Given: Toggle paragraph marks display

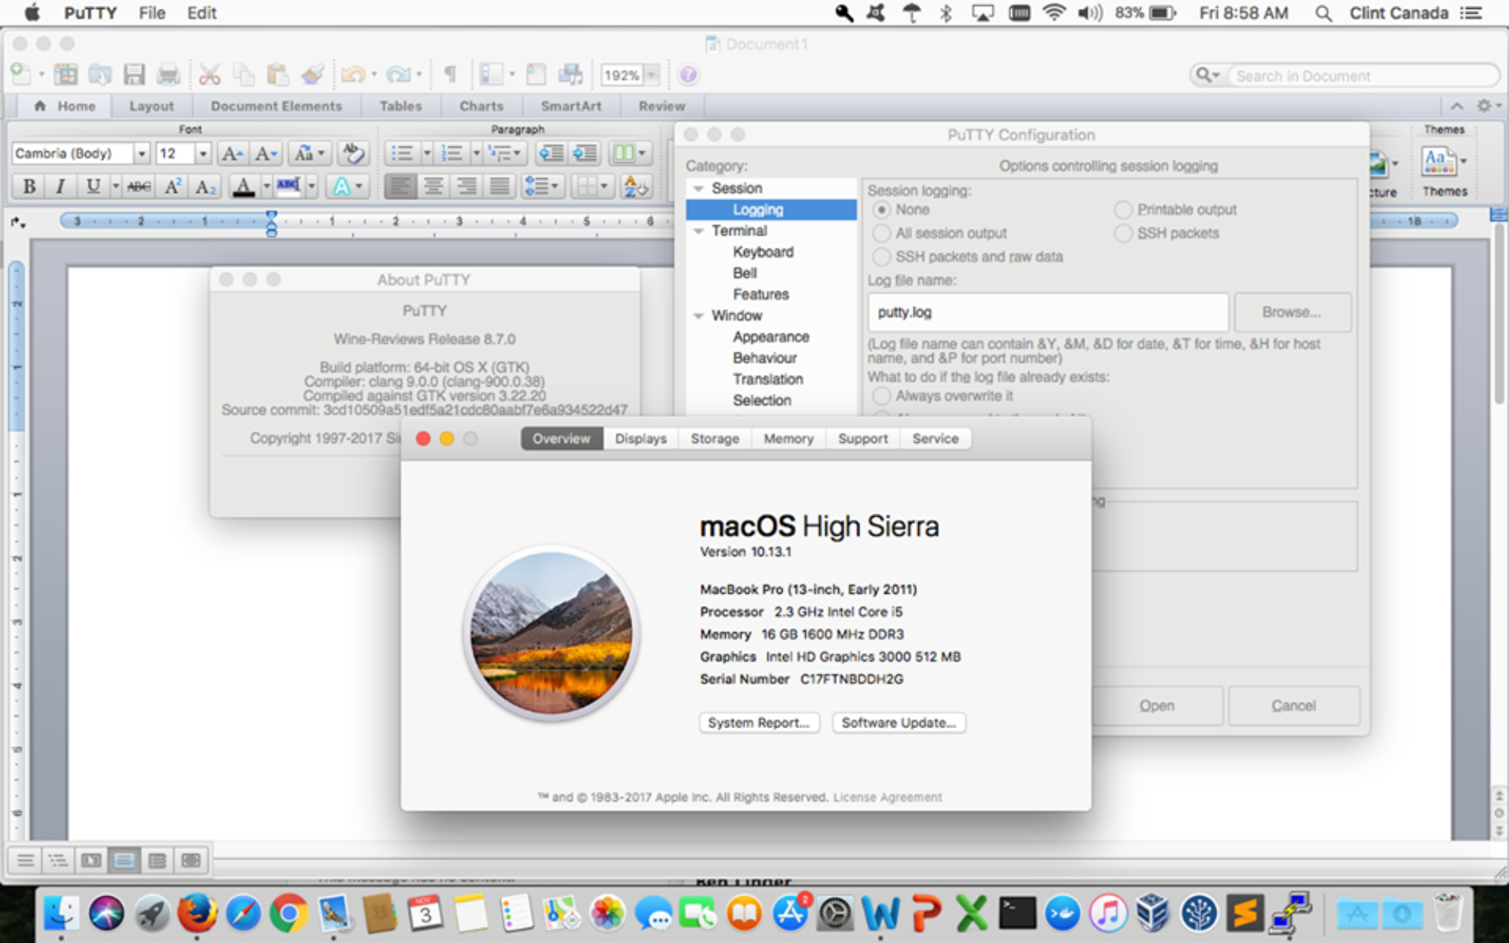Looking at the screenshot, I should 450,74.
